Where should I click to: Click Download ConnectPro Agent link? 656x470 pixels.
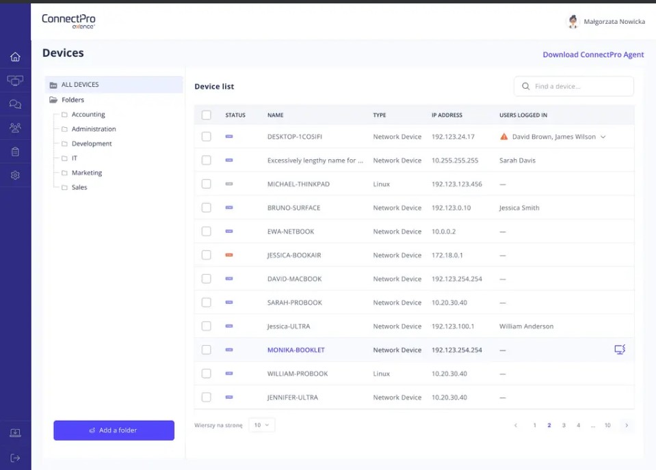pos(593,55)
